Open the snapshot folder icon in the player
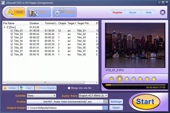The width and height of the screenshot is (170, 113). point(154,79)
